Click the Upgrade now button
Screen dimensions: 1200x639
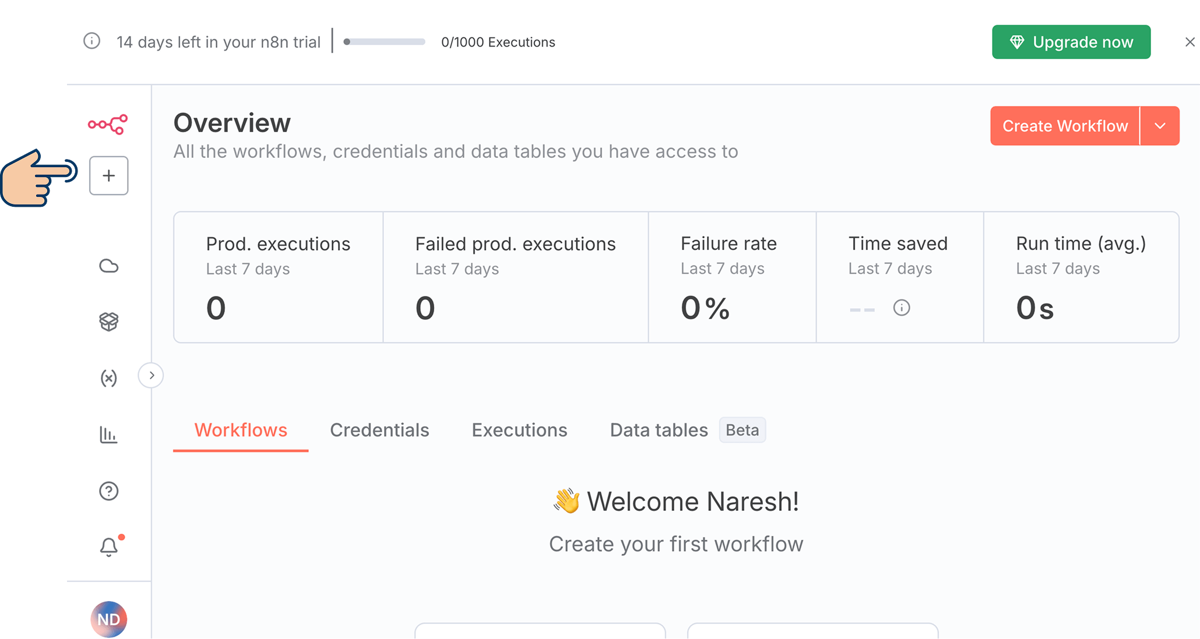(x=1071, y=42)
